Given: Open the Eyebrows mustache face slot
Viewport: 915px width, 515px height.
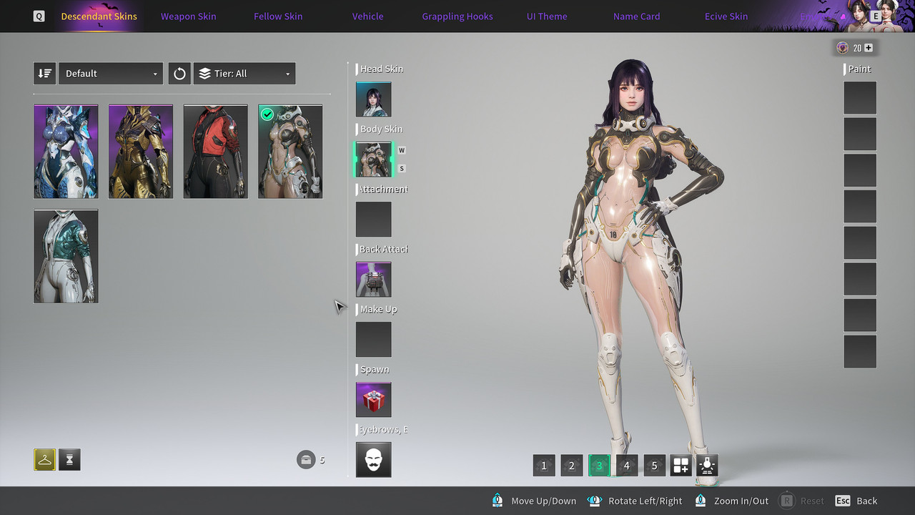Looking at the screenshot, I should [374, 460].
